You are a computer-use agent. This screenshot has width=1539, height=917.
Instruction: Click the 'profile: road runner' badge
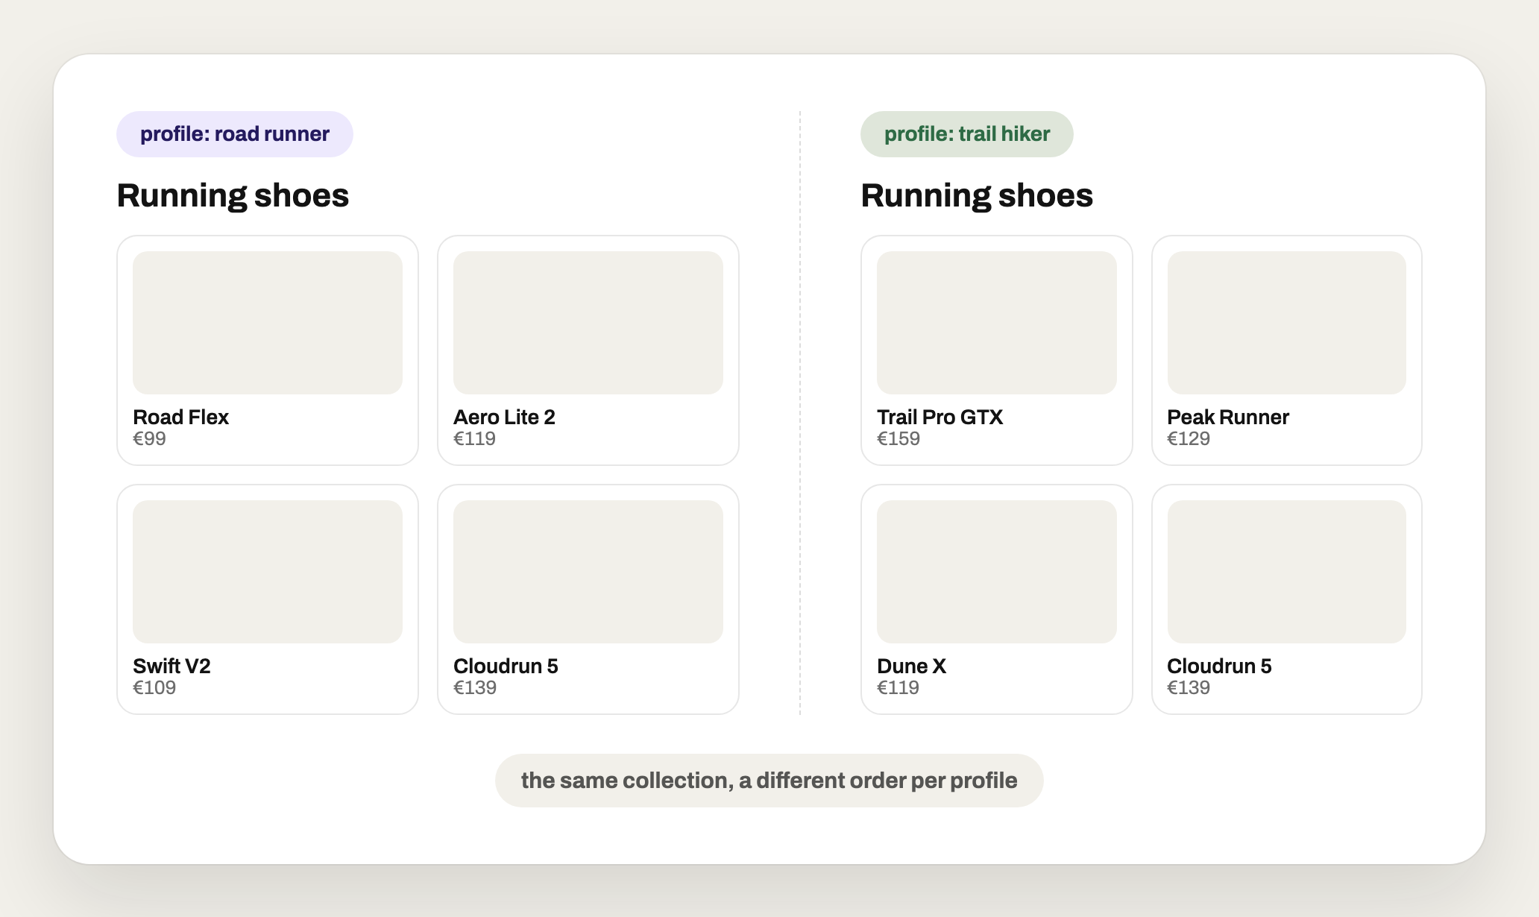234,134
